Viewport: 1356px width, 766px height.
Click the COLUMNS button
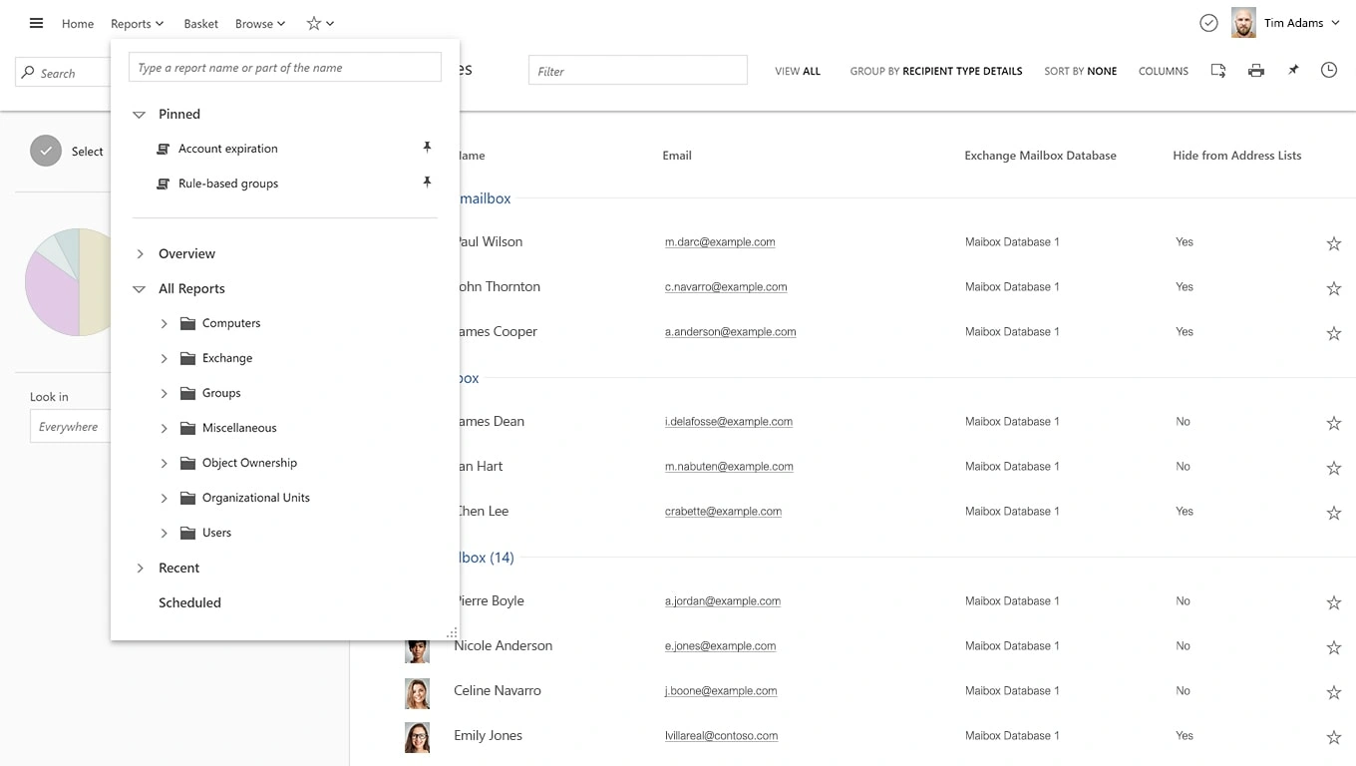1163,71
